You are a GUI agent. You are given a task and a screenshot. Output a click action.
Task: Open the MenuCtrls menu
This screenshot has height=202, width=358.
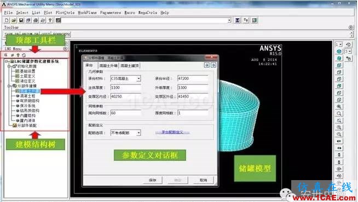tap(147, 13)
